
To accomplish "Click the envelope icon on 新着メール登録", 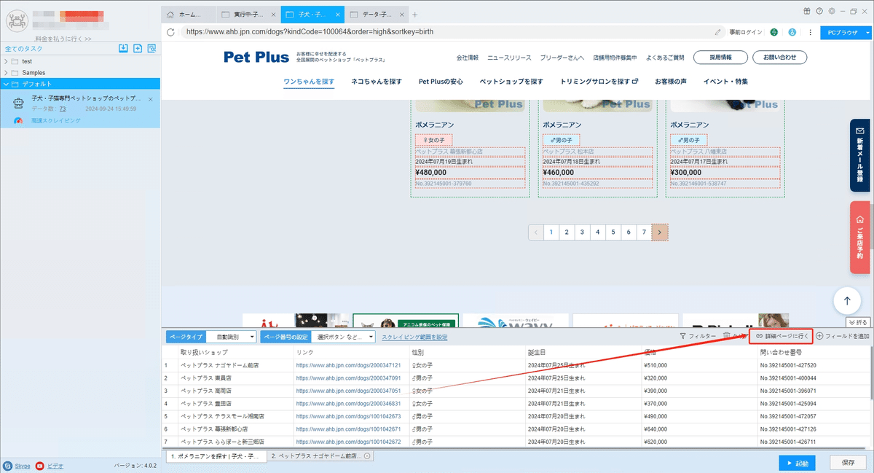I will coord(860,130).
